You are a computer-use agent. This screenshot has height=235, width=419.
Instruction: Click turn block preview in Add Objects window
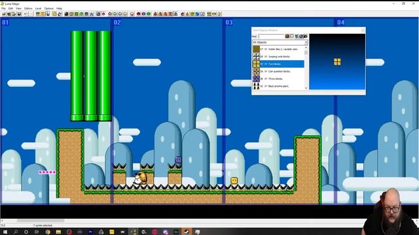(337, 62)
